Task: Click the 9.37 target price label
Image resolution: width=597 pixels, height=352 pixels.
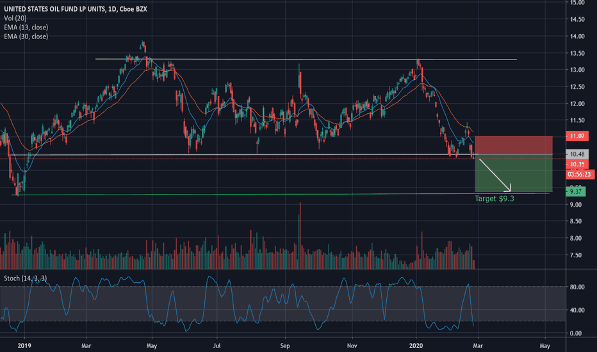Action: point(576,191)
